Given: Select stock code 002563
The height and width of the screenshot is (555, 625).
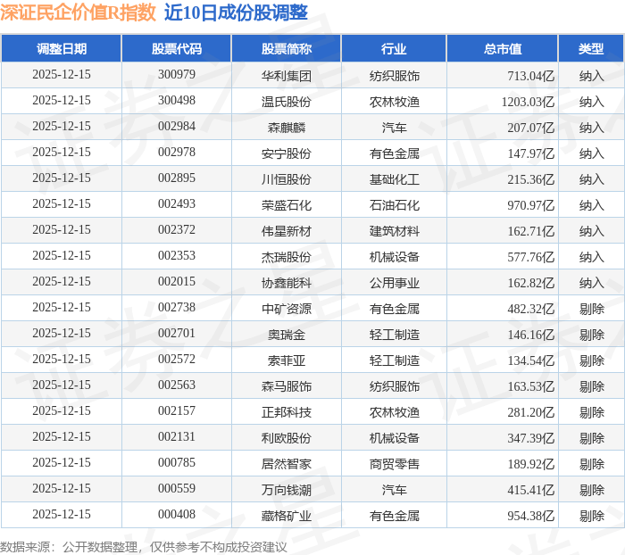Looking at the screenshot, I should (176, 385).
